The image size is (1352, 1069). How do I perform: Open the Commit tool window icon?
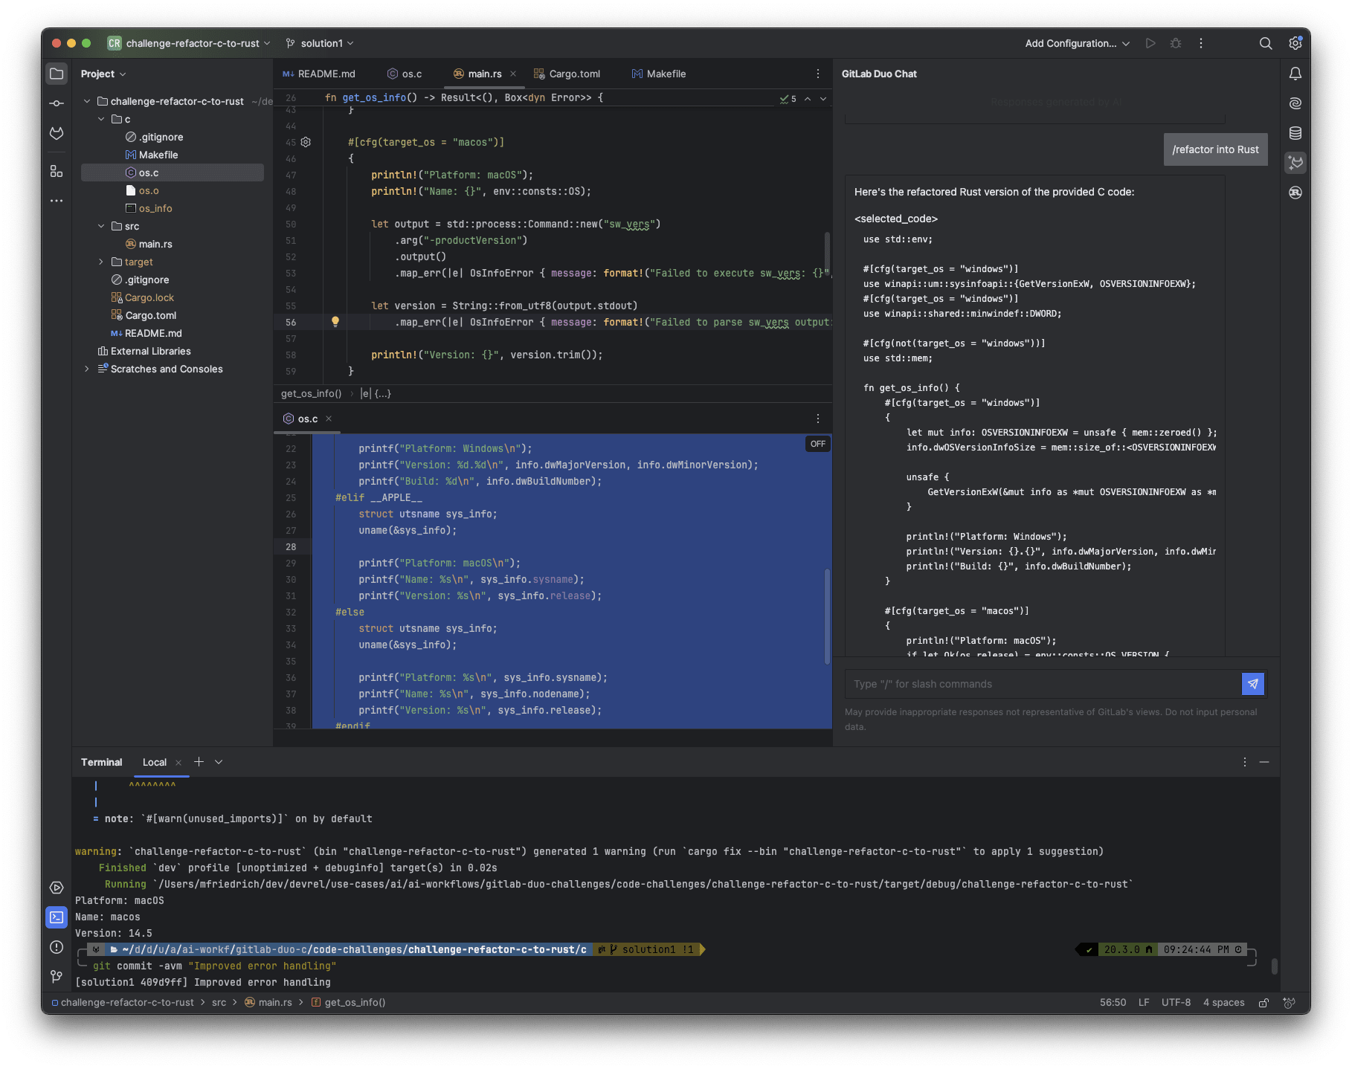click(x=57, y=103)
